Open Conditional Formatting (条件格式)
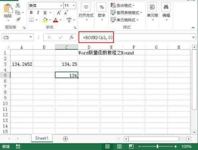The image size is (198, 150). [x=122, y=6]
